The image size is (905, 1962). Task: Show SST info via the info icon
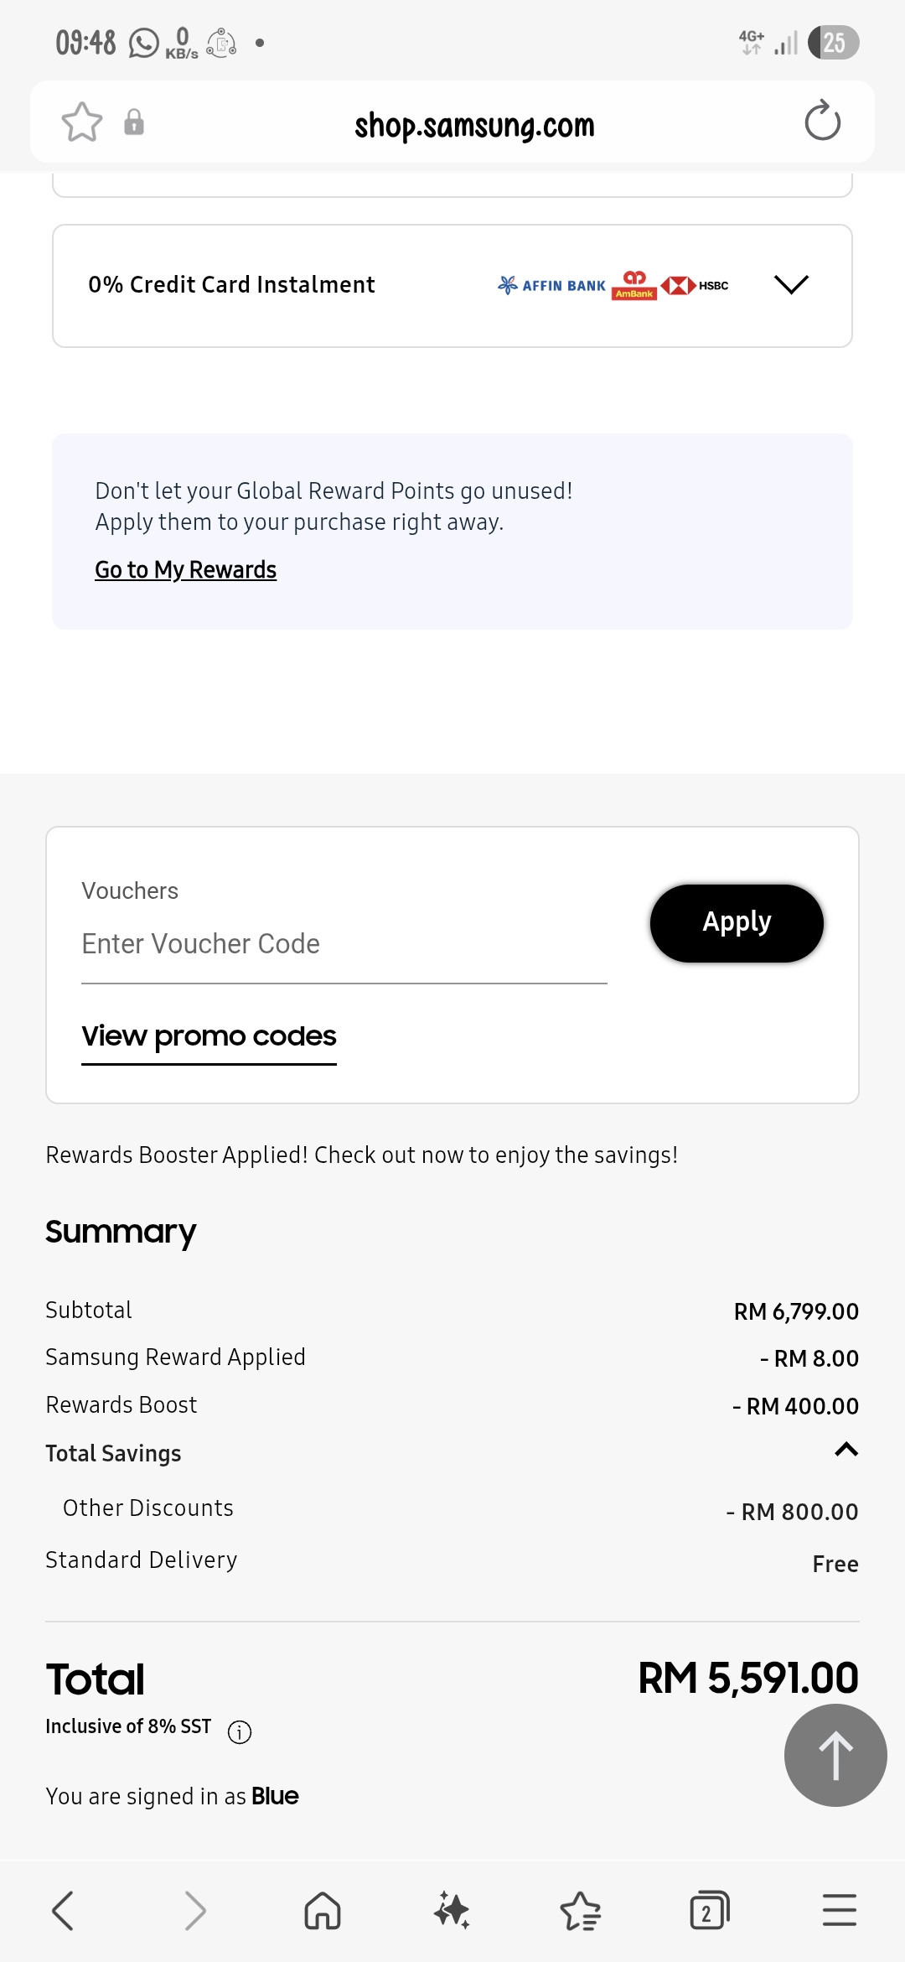pyautogui.click(x=240, y=1731)
